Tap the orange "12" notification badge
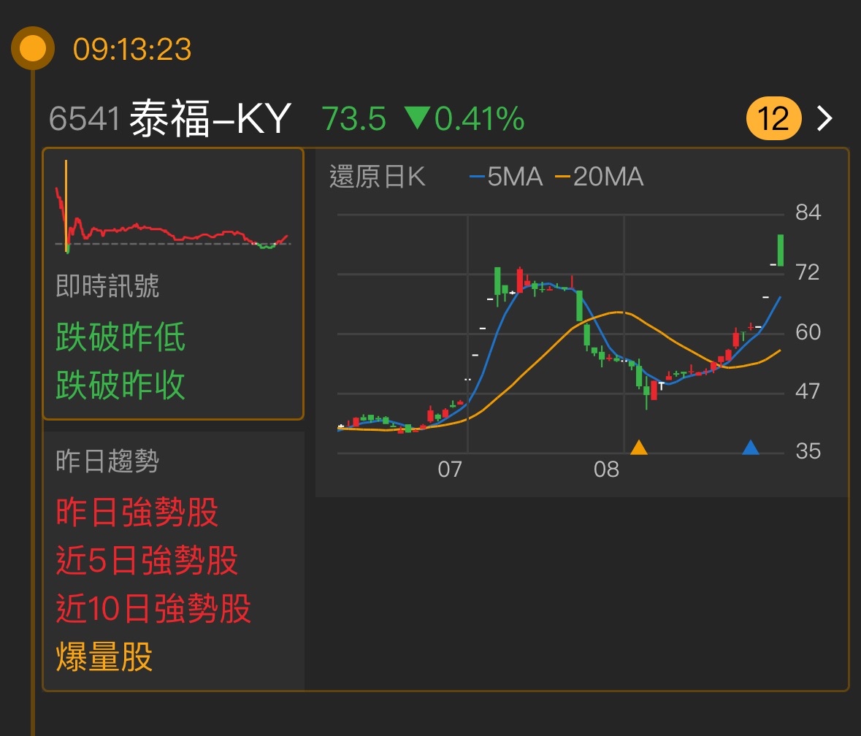The height and width of the screenshot is (736, 861). pyautogui.click(x=774, y=117)
